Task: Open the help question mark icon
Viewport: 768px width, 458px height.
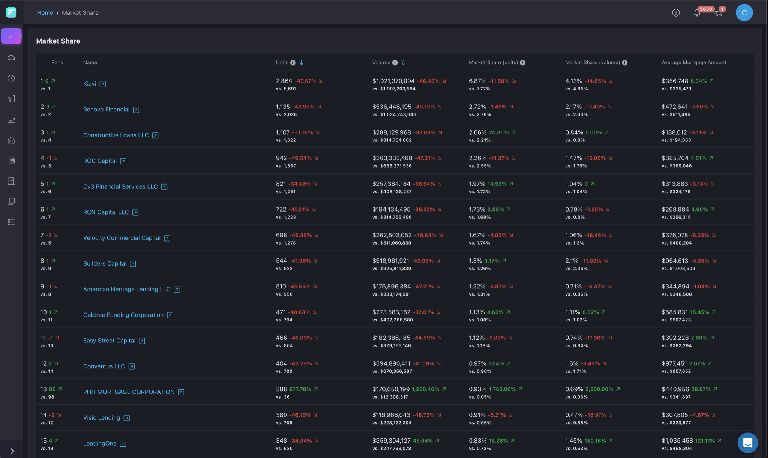Action: tap(676, 13)
